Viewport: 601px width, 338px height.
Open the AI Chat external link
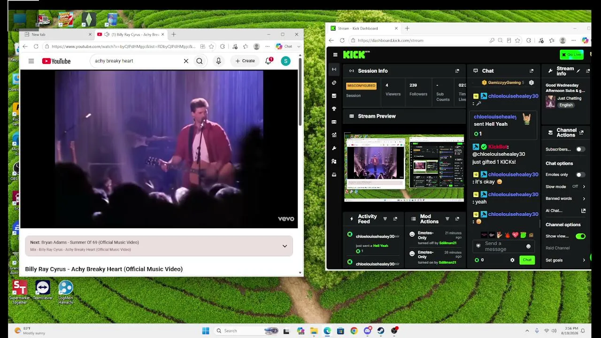click(584, 211)
